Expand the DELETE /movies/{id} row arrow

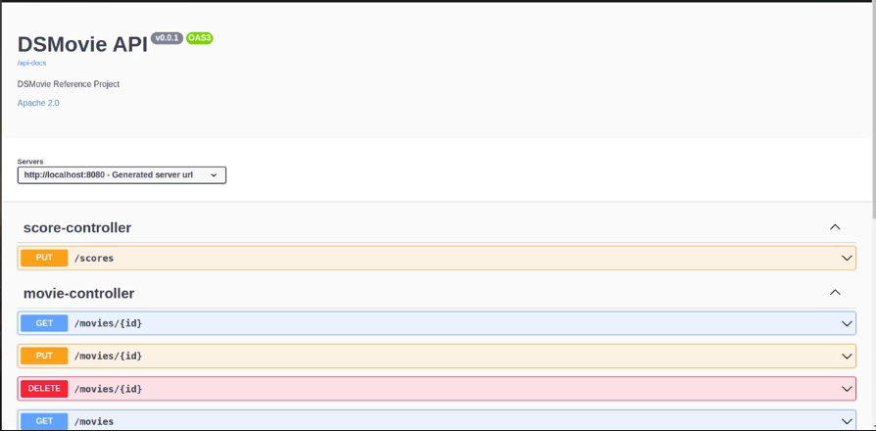coord(847,389)
